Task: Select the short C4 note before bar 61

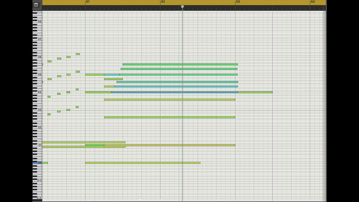Action: (x=68, y=92)
